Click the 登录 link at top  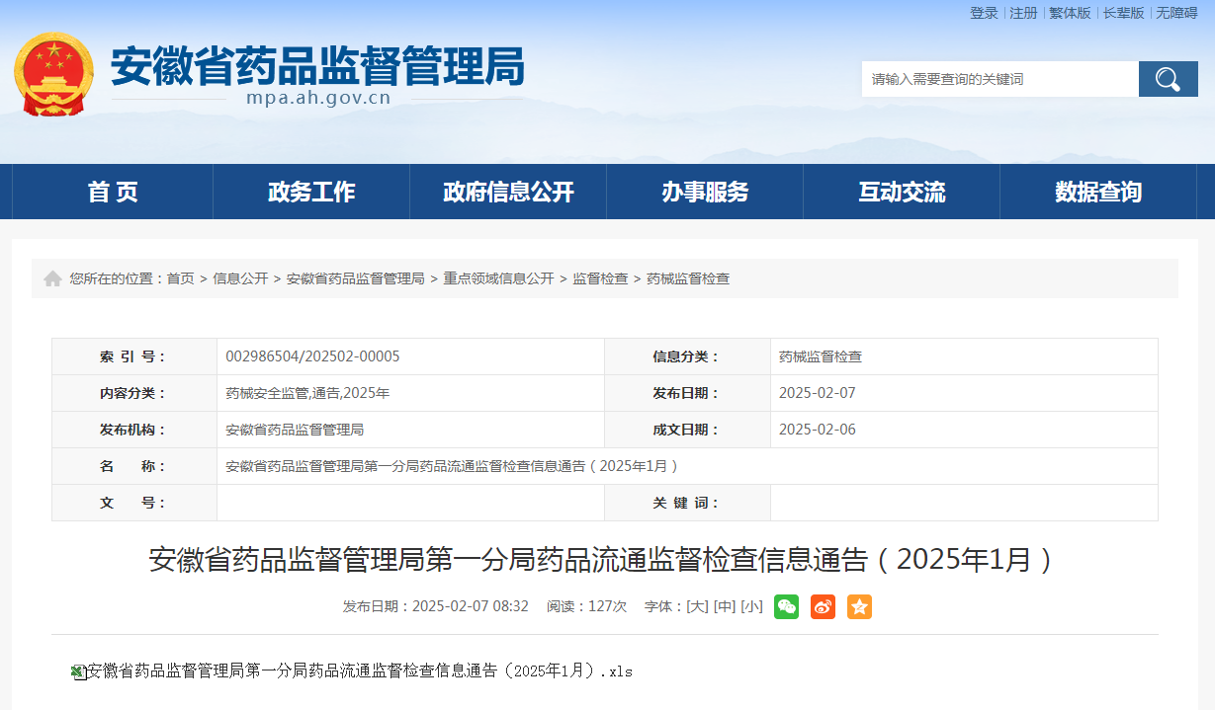[984, 13]
